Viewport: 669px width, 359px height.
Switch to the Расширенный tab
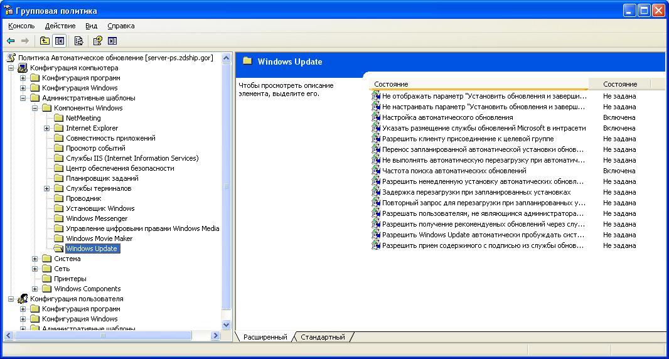point(265,337)
